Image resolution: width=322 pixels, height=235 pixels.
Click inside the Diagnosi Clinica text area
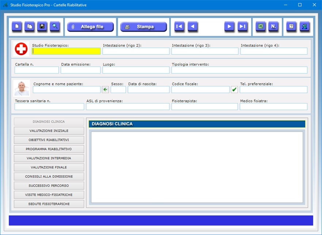click(x=197, y=167)
